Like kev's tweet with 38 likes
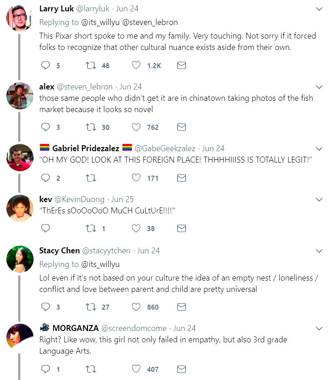 coord(136,228)
